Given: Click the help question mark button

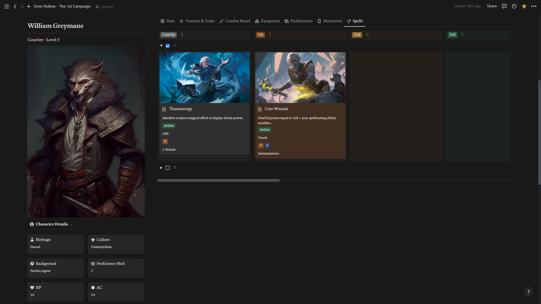Looking at the screenshot, I should point(528,292).
